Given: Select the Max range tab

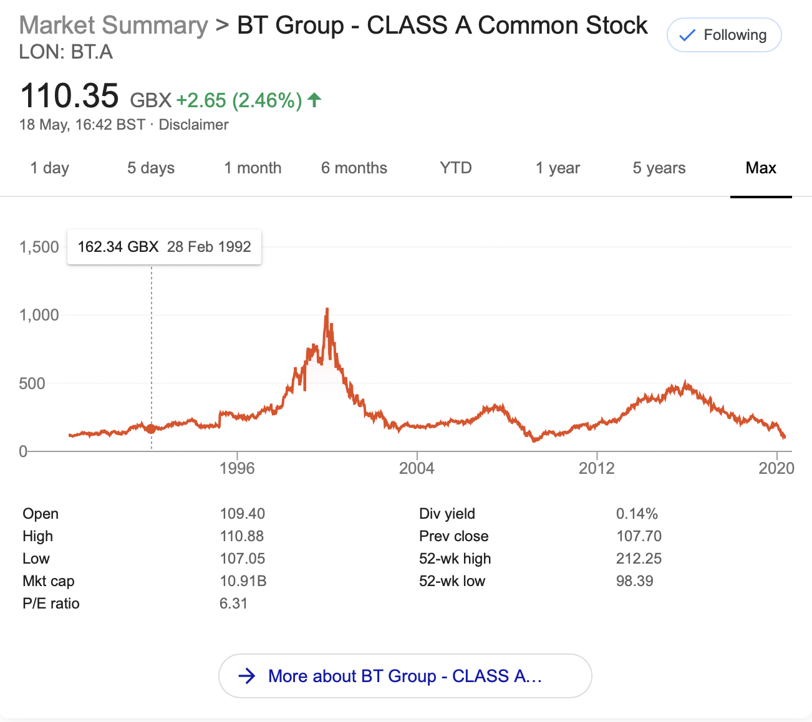Looking at the screenshot, I should point(761,168).
